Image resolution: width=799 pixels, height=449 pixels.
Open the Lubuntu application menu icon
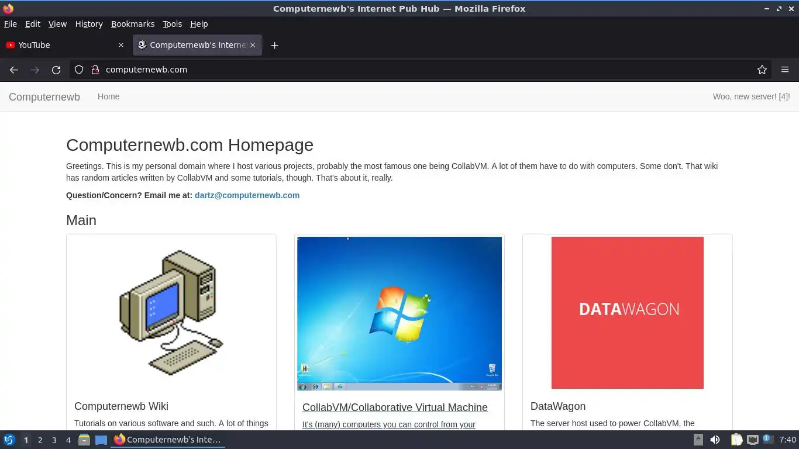[x=9, y=440]
